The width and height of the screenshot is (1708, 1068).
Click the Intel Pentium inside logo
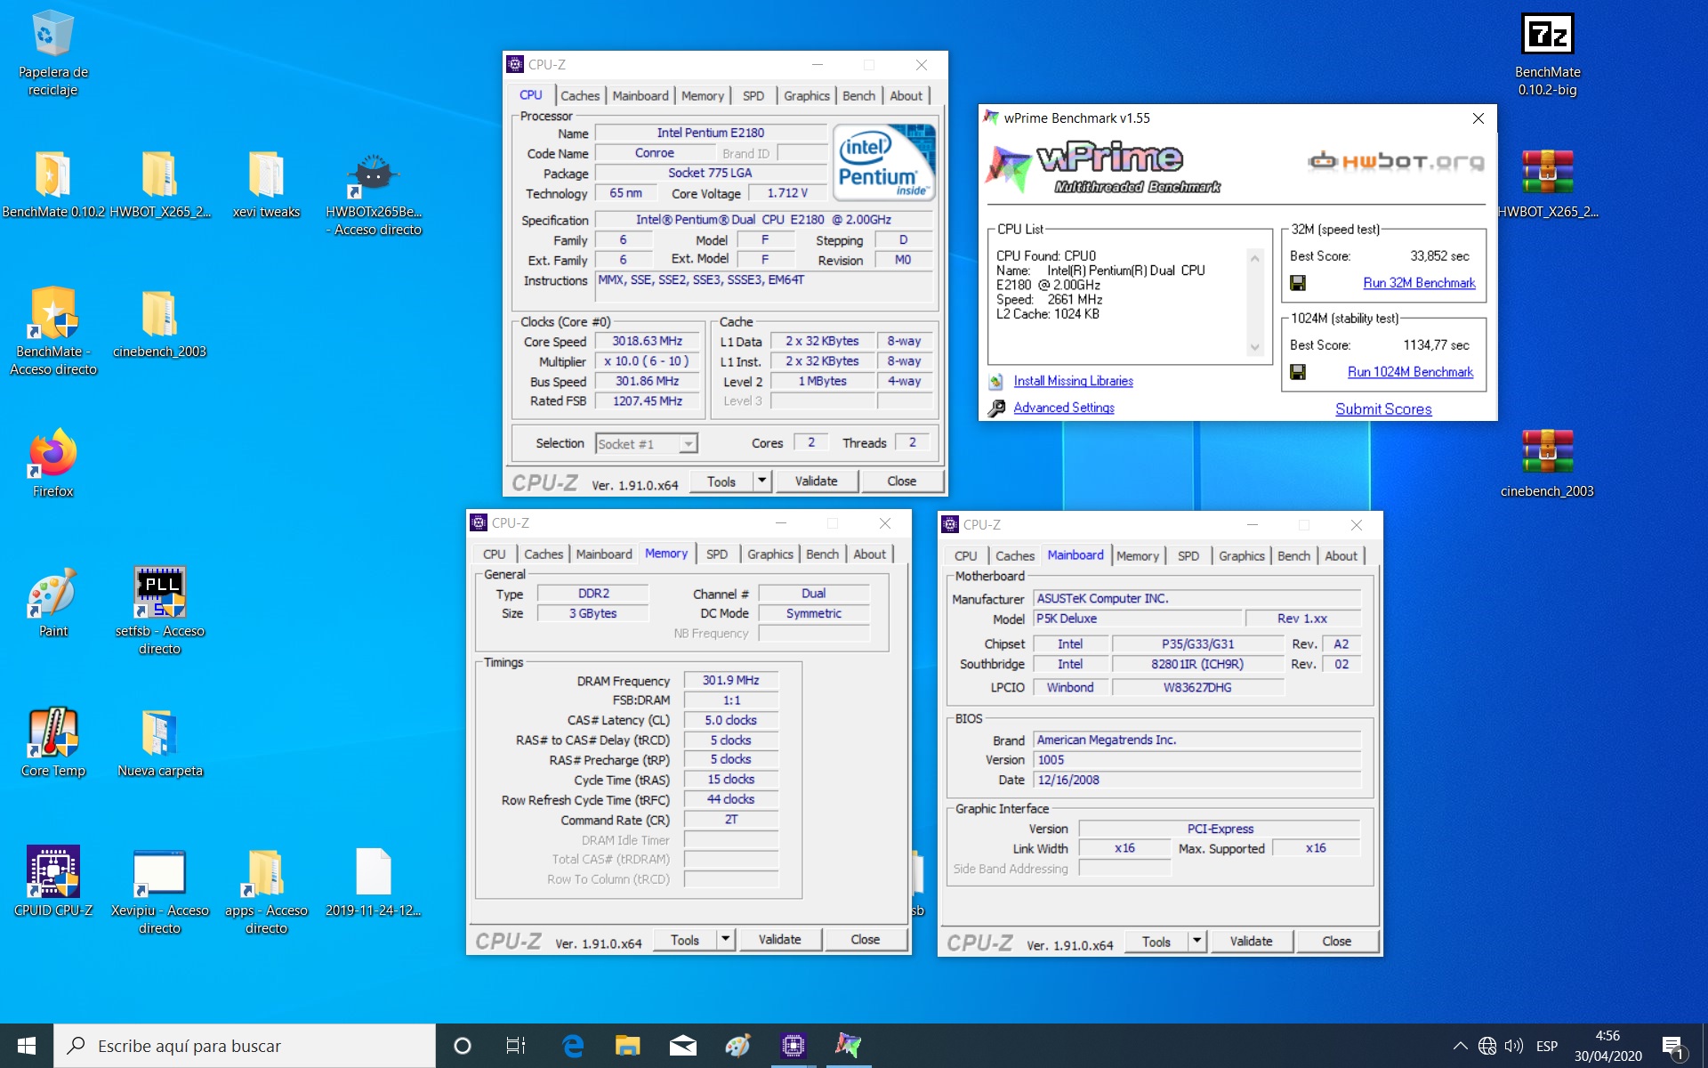[x=884, y=162]
